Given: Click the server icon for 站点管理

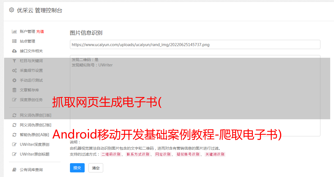Looking at the screenshot, I should [14, 41].
